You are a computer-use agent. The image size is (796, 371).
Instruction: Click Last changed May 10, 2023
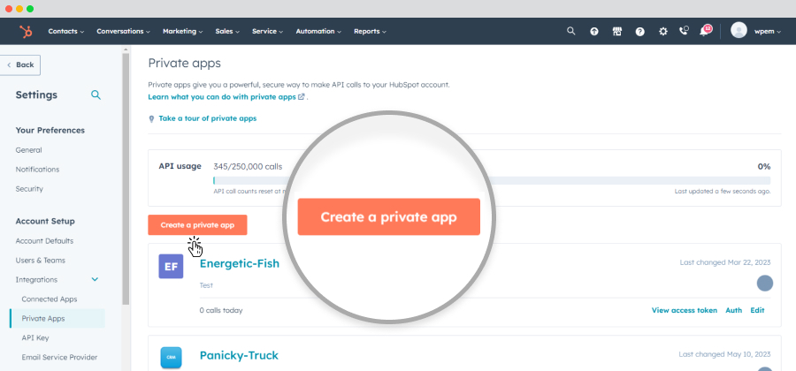tap(724, 354)
